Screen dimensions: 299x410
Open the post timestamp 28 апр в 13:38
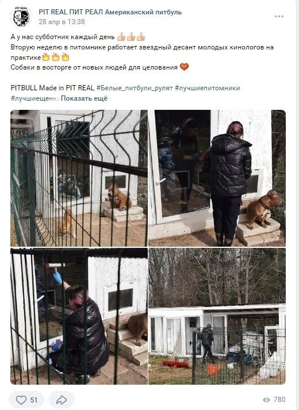point(62,22)
